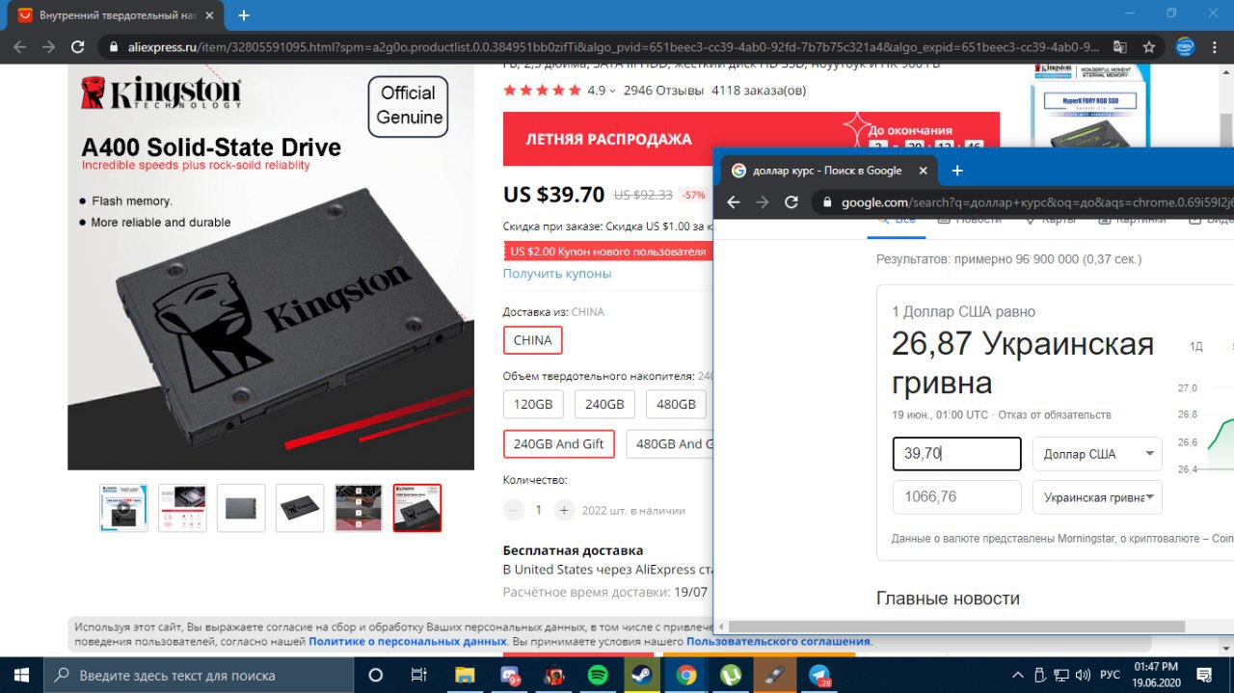1234x693 pixels.
Task: Click the Windows taskbar search box
Action: (x=199, y=675)
